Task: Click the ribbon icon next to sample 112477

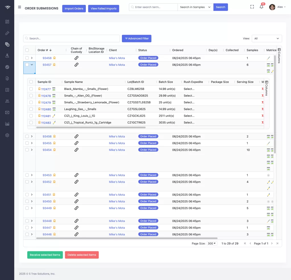Action: click(x=39, y=89)
